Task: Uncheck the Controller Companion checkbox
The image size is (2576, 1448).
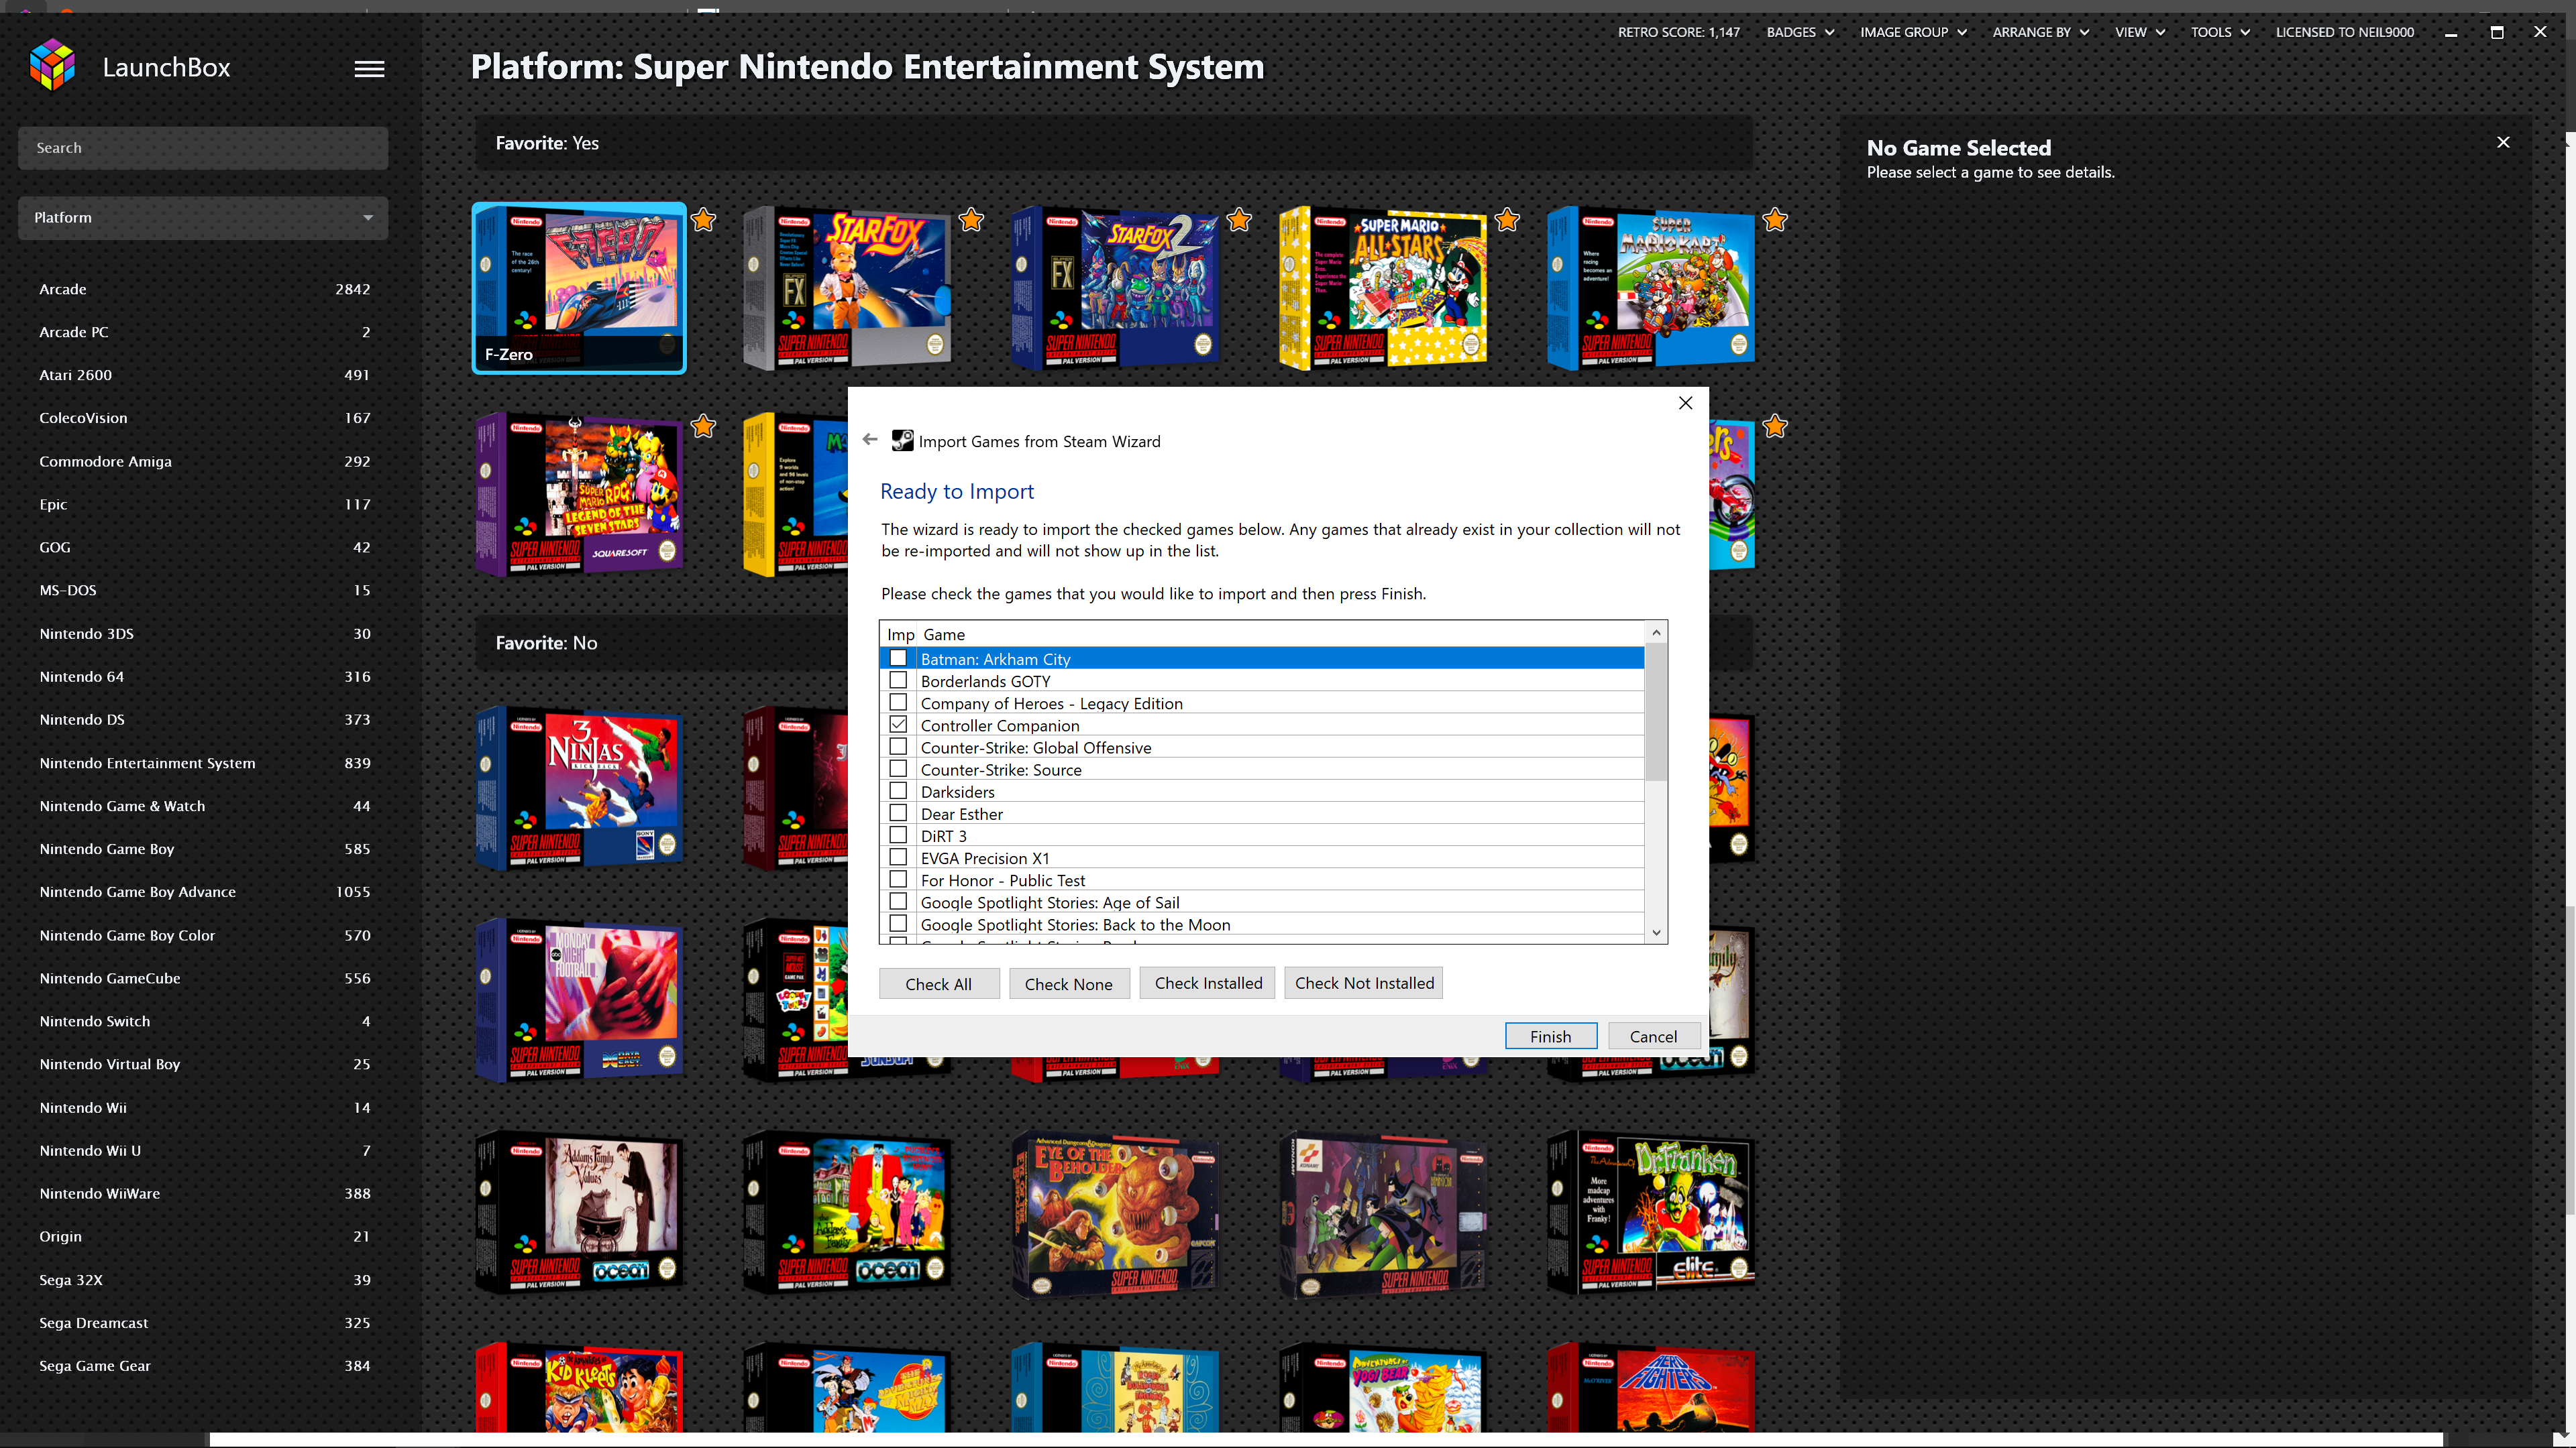Action: [x=898, y=725]
